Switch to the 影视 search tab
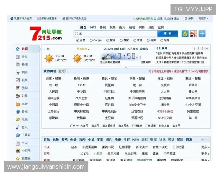The height and width of the screenshot is (176, 220). click(103, 27)
